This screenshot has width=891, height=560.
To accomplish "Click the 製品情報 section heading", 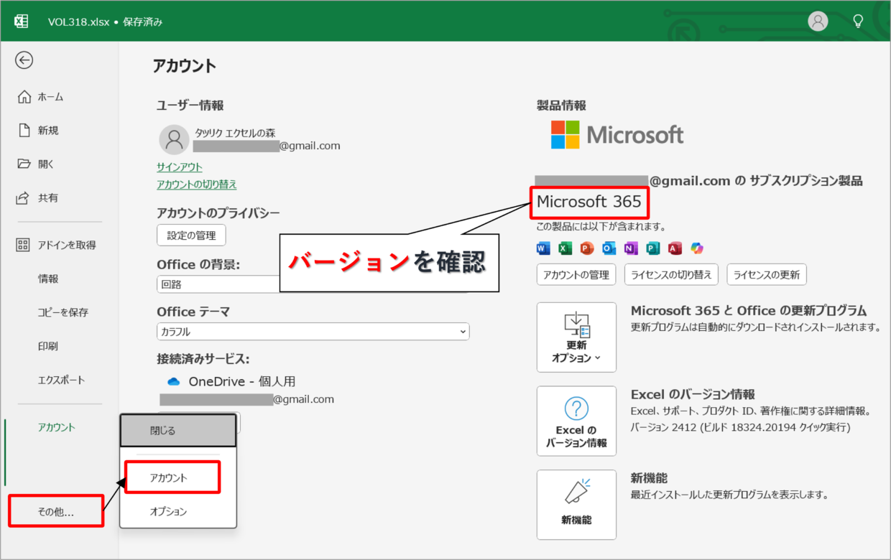I will pos(562,106).
